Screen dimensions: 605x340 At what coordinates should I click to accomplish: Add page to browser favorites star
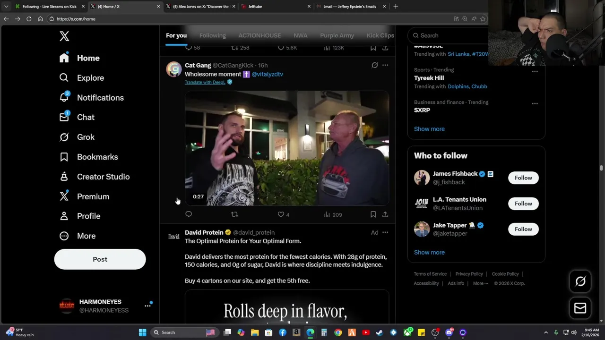(483, 19)
